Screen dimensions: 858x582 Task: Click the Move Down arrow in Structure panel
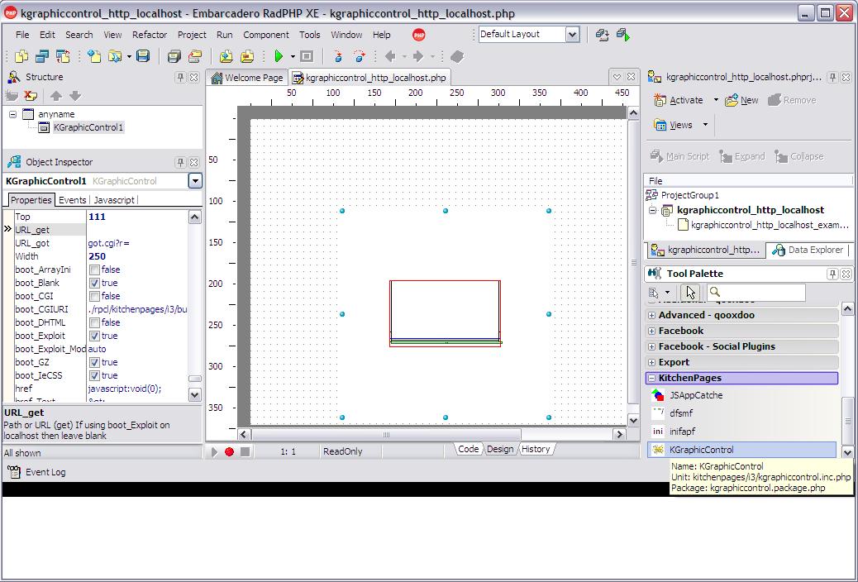click(x=75, y=96)
